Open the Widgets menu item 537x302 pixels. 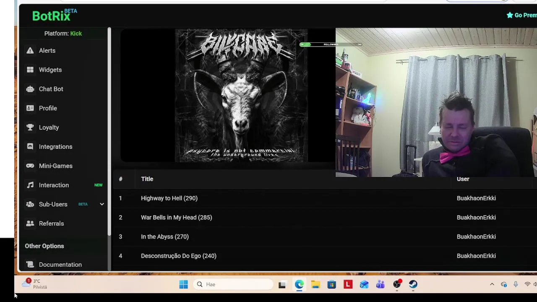click(x=50, y=70)
